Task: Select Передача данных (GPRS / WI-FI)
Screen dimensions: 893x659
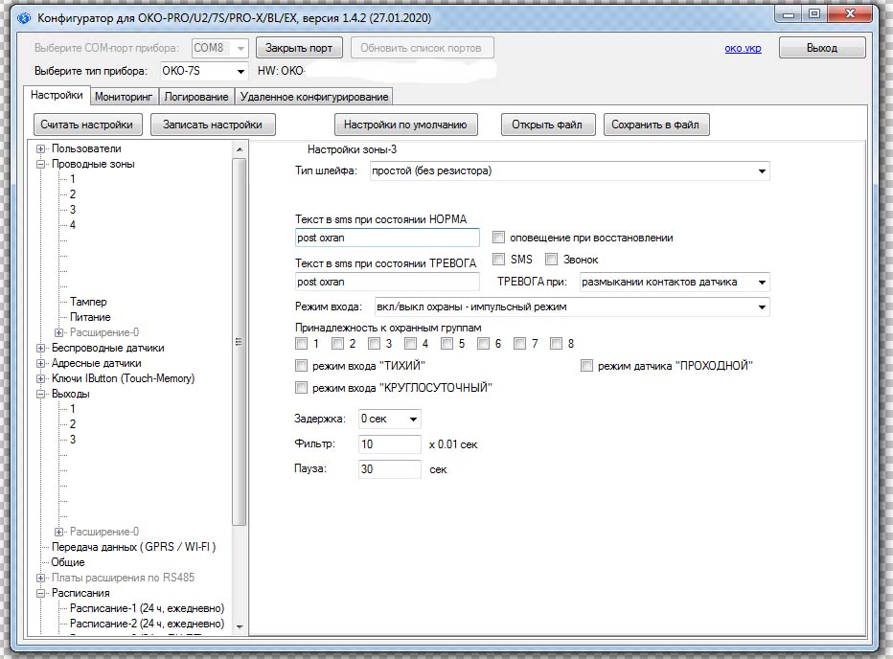Action: coord(133,547)
